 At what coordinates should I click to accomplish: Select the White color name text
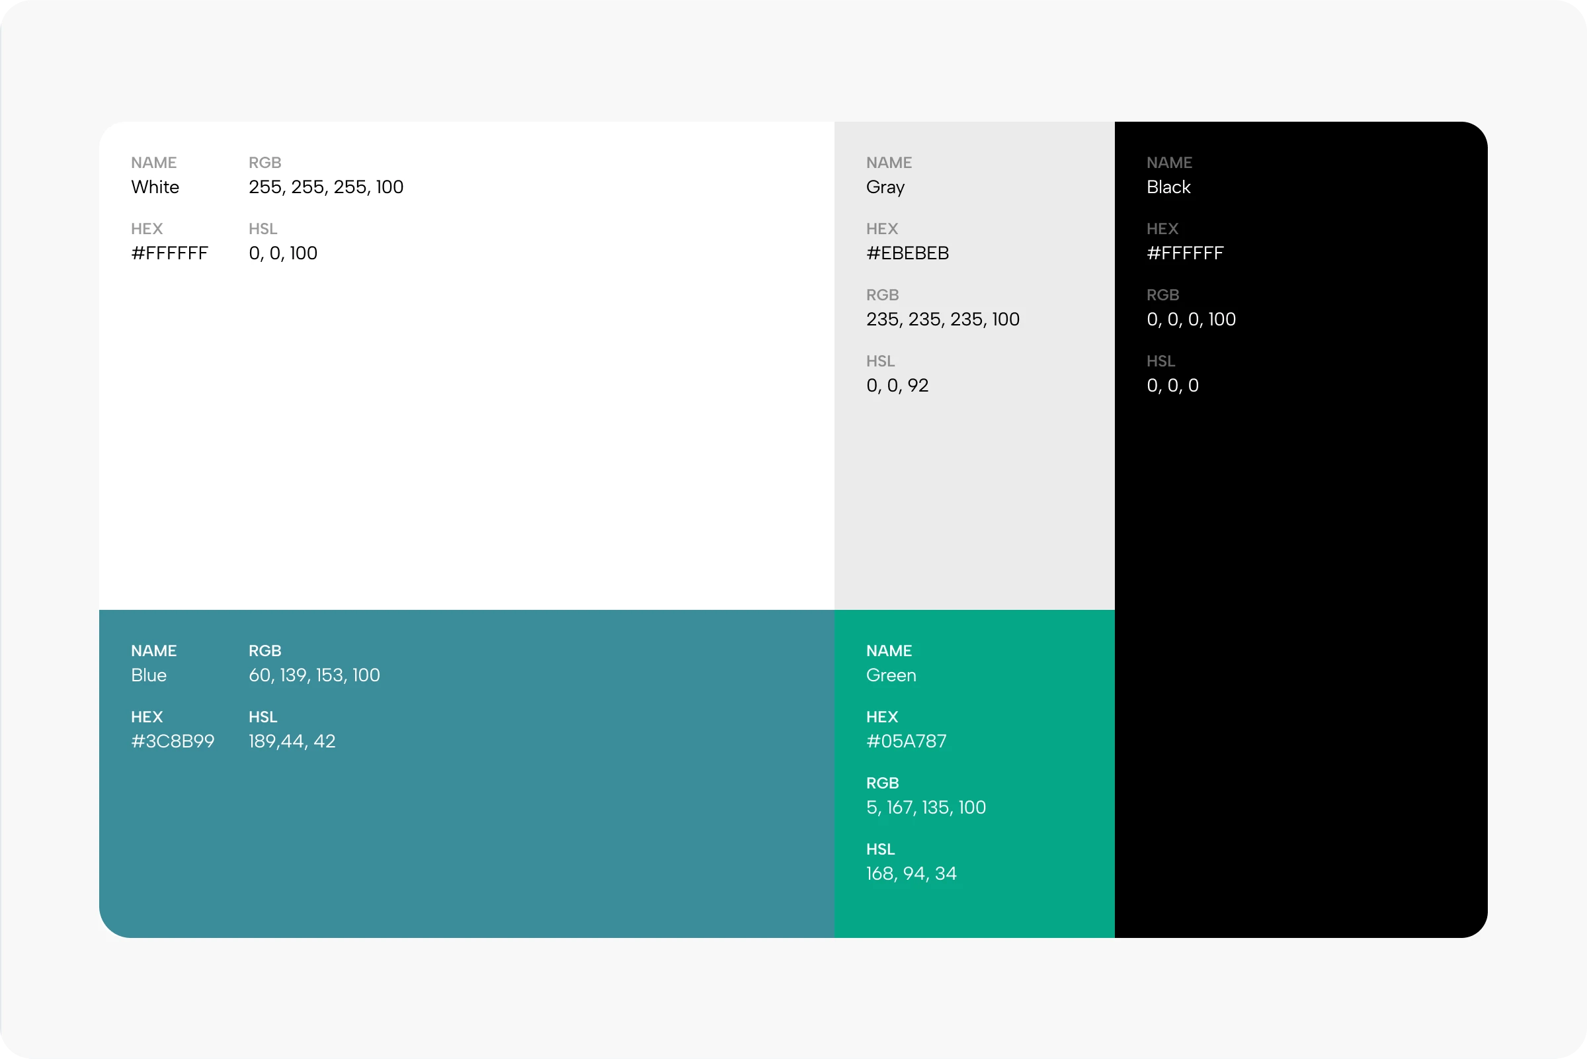tap(155, 187)
